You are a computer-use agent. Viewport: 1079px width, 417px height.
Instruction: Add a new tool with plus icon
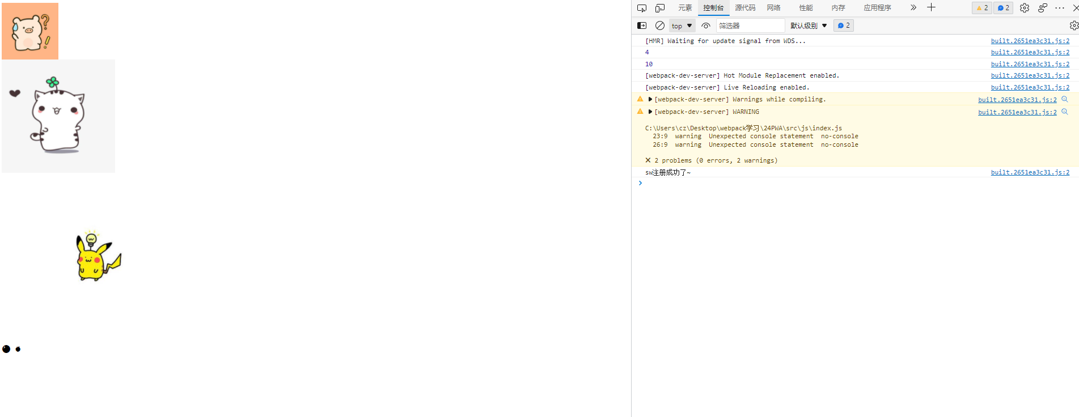[x=931, y=7]
